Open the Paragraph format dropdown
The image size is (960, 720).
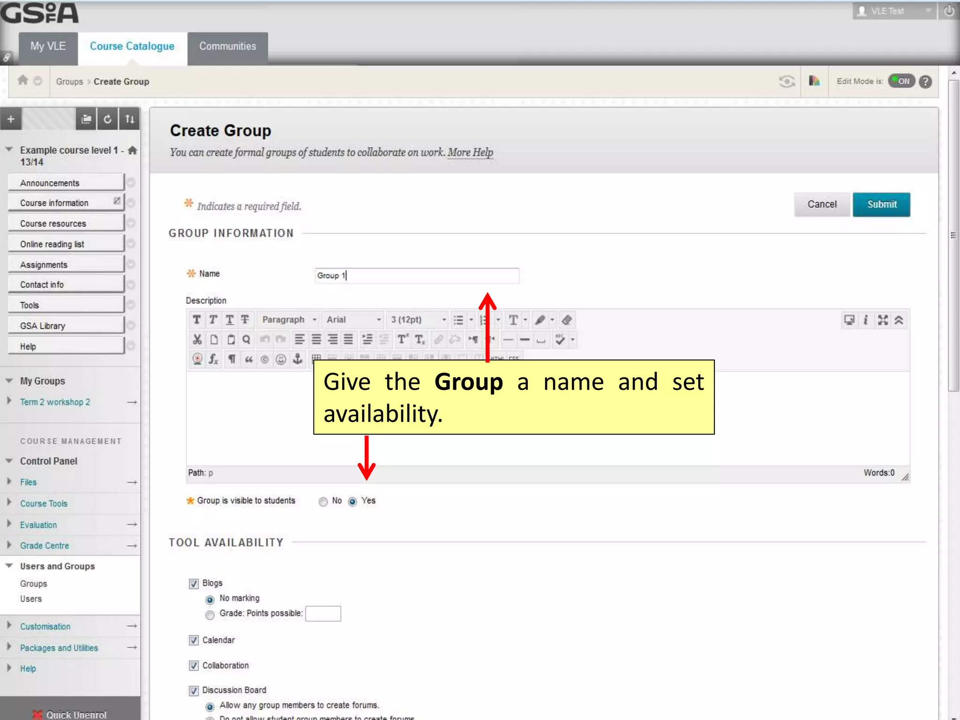pyautogui.click(x=289, y=320)
